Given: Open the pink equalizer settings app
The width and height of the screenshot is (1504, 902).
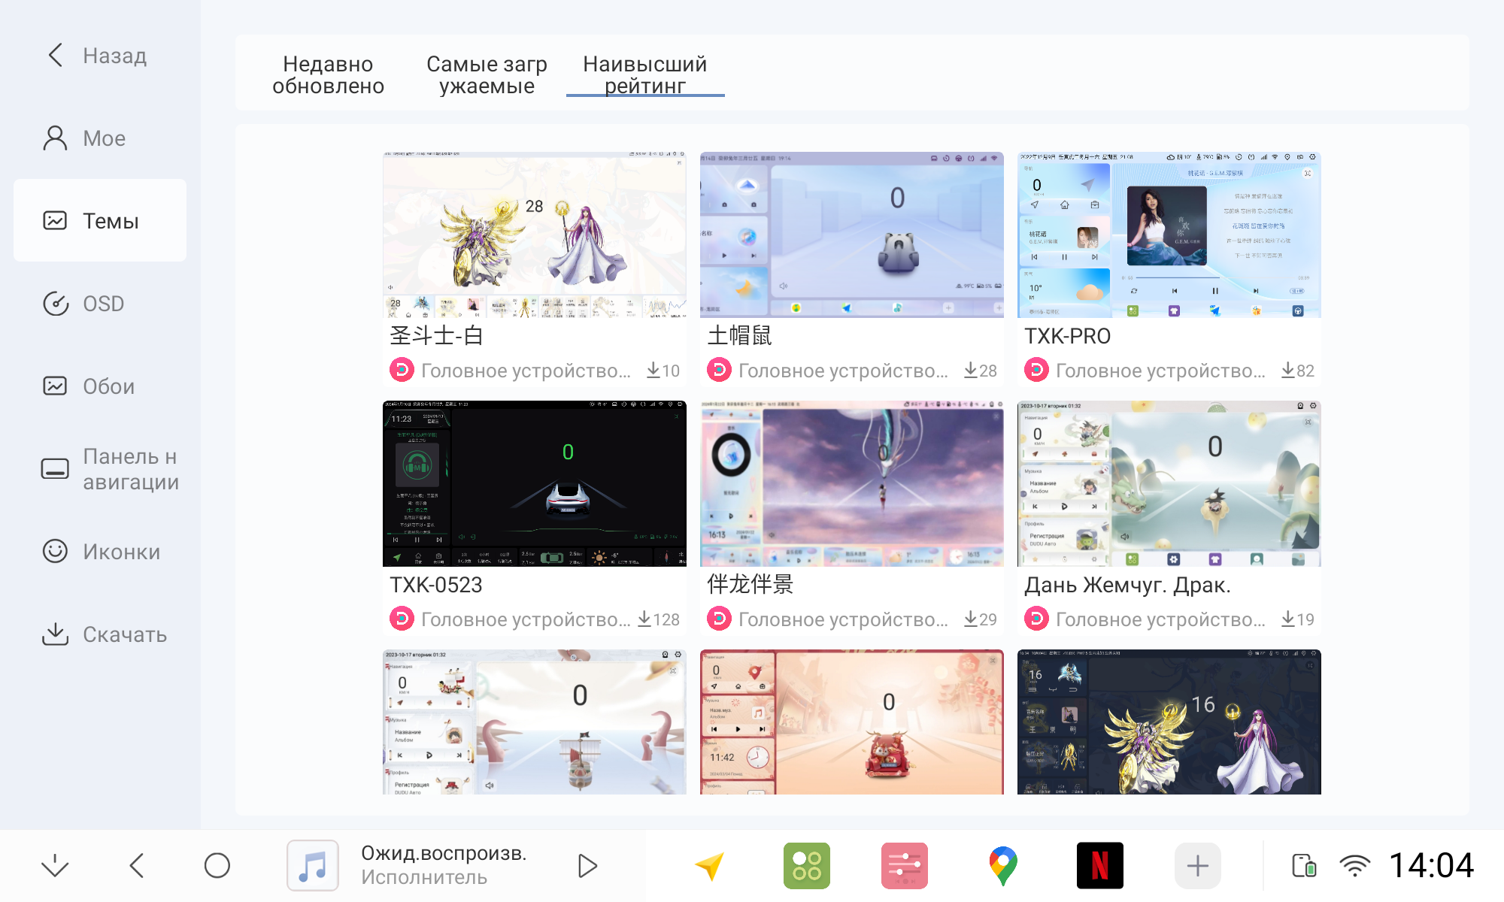Looking at the screenshot, I should click(905, 866).
